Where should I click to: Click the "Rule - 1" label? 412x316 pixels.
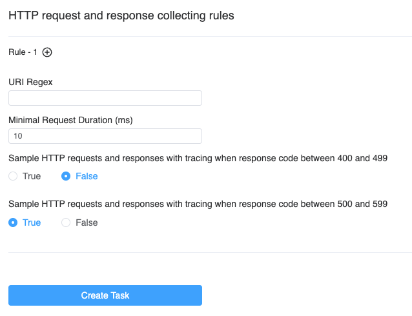tap(23, 52)
